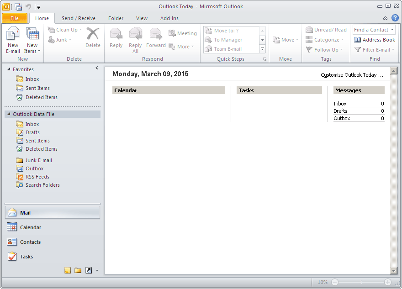Open the Follow Up flag menu
The width and height of the screenshot is (402, 289).
pos(324,50)
